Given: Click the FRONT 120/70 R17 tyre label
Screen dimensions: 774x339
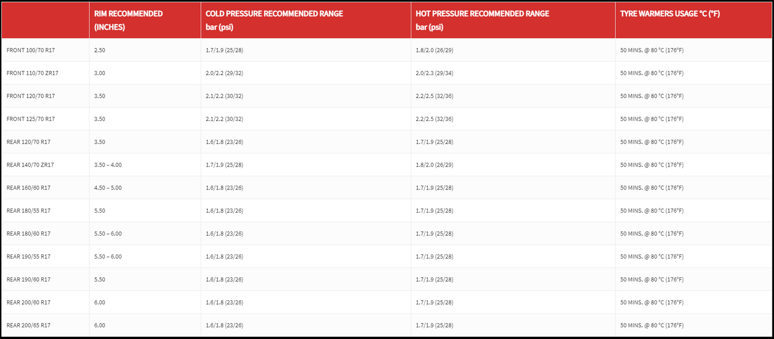Looking at the screenshot, I should click(31, 96).
